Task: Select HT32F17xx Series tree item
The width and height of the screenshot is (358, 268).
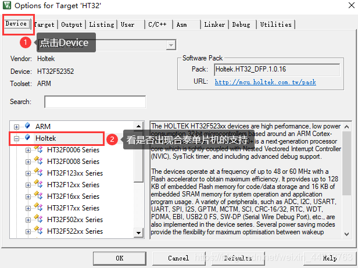Action: [73, 208]
